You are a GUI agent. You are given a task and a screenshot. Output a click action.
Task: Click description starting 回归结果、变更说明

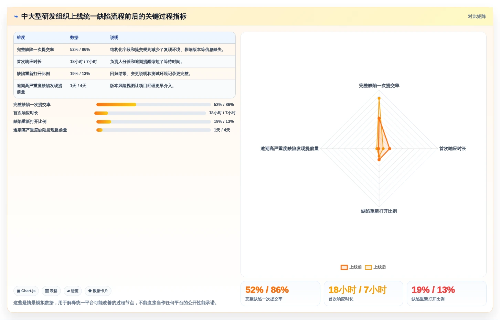(x=151, y=74)
